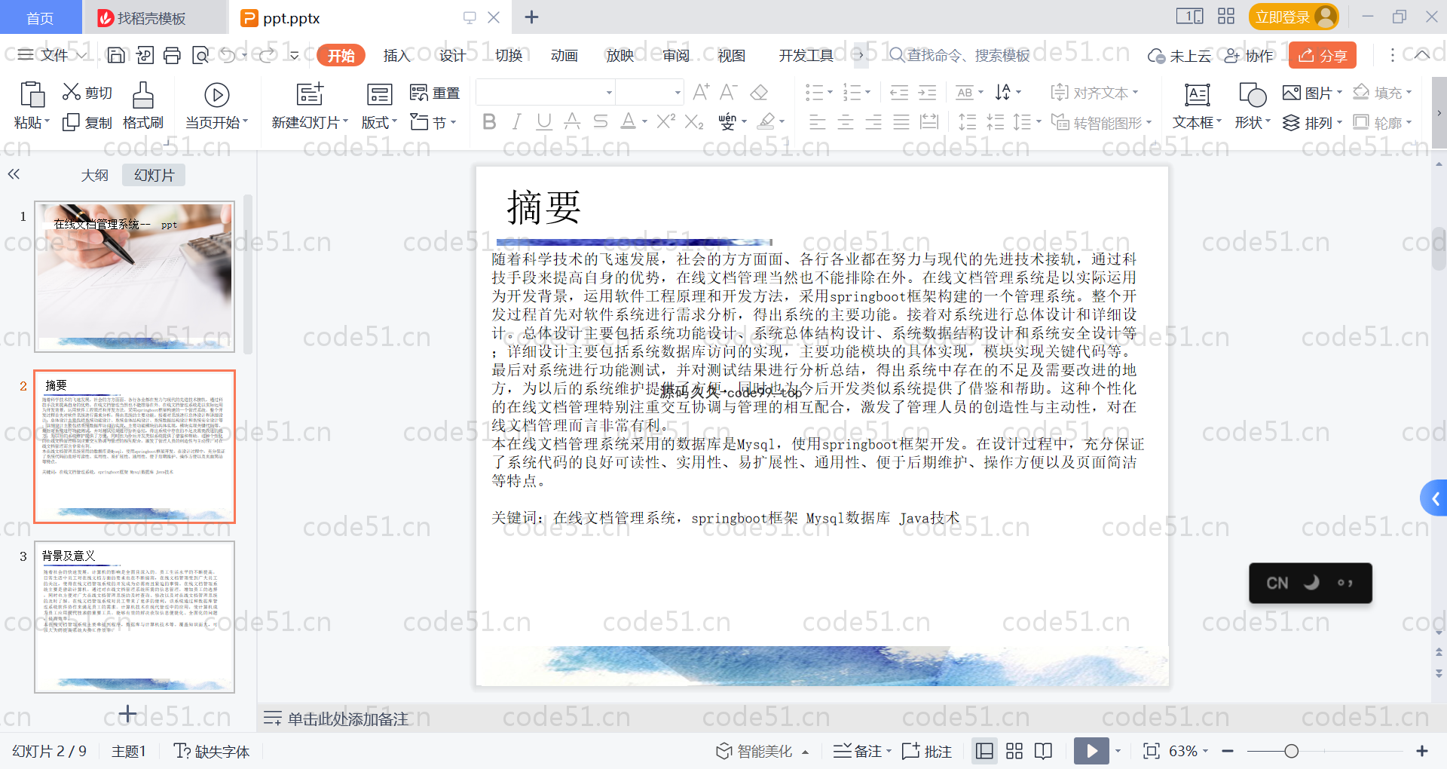
Task: Toggle left text alignment
Action: tap(818, 122)
